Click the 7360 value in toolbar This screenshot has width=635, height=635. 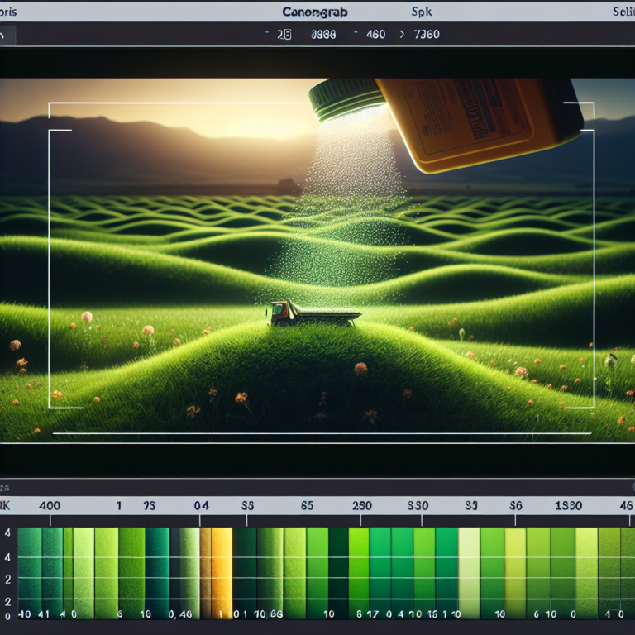pyautogui.click(x=427, y=35)
